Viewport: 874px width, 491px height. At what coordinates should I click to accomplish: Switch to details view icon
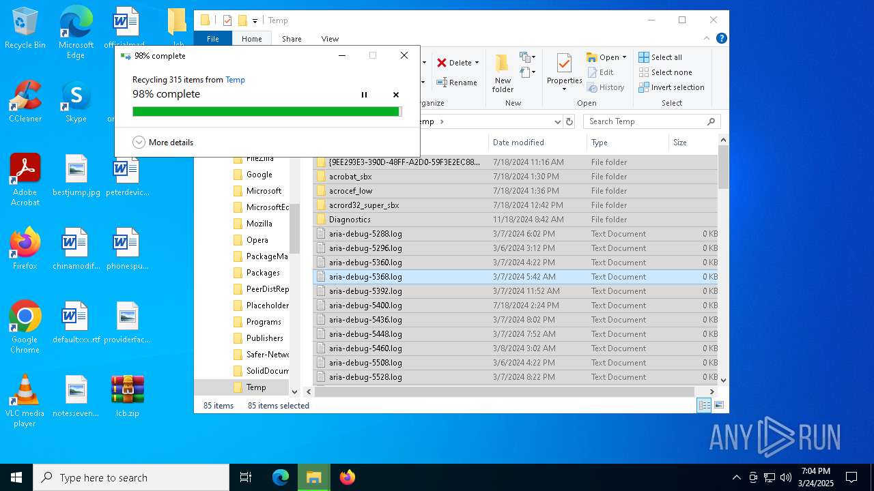point(704,406)
